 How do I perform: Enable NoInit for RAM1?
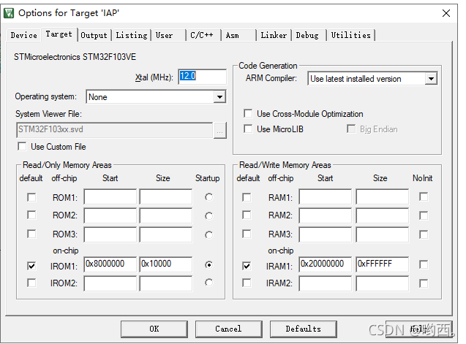click(x=424, y=196)
